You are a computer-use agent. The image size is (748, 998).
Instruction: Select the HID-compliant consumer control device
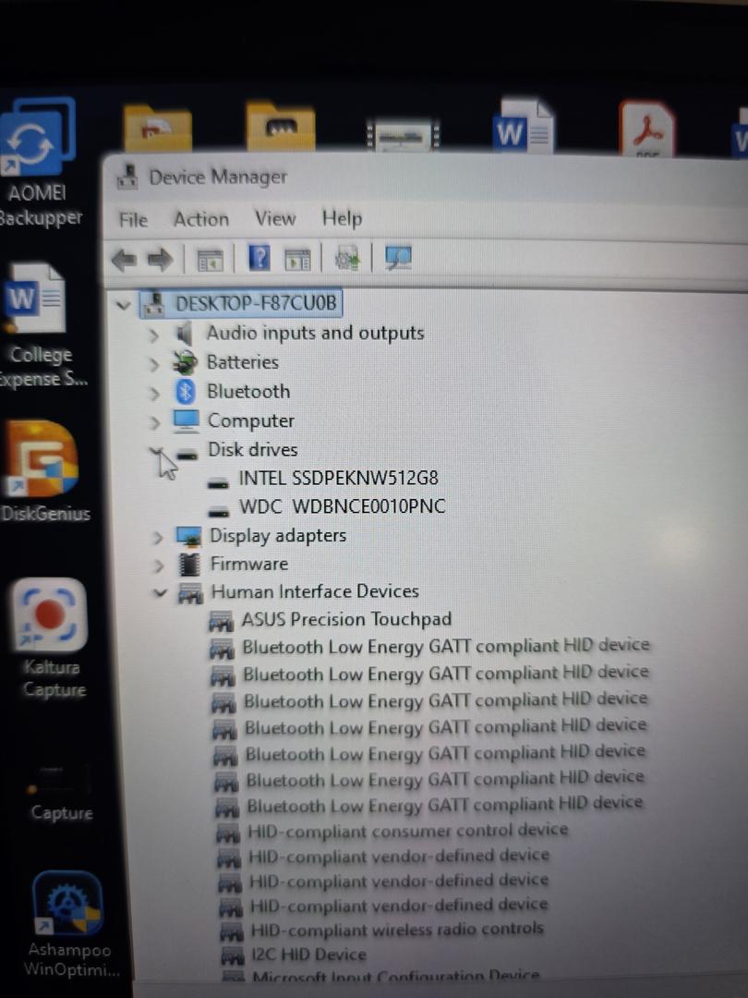pyautogui.click(x=407, y=831)
